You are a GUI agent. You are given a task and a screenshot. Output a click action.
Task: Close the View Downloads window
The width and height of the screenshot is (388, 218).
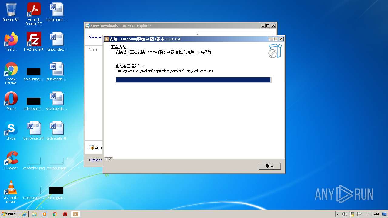pyautogui.click(x=273, y=26)
